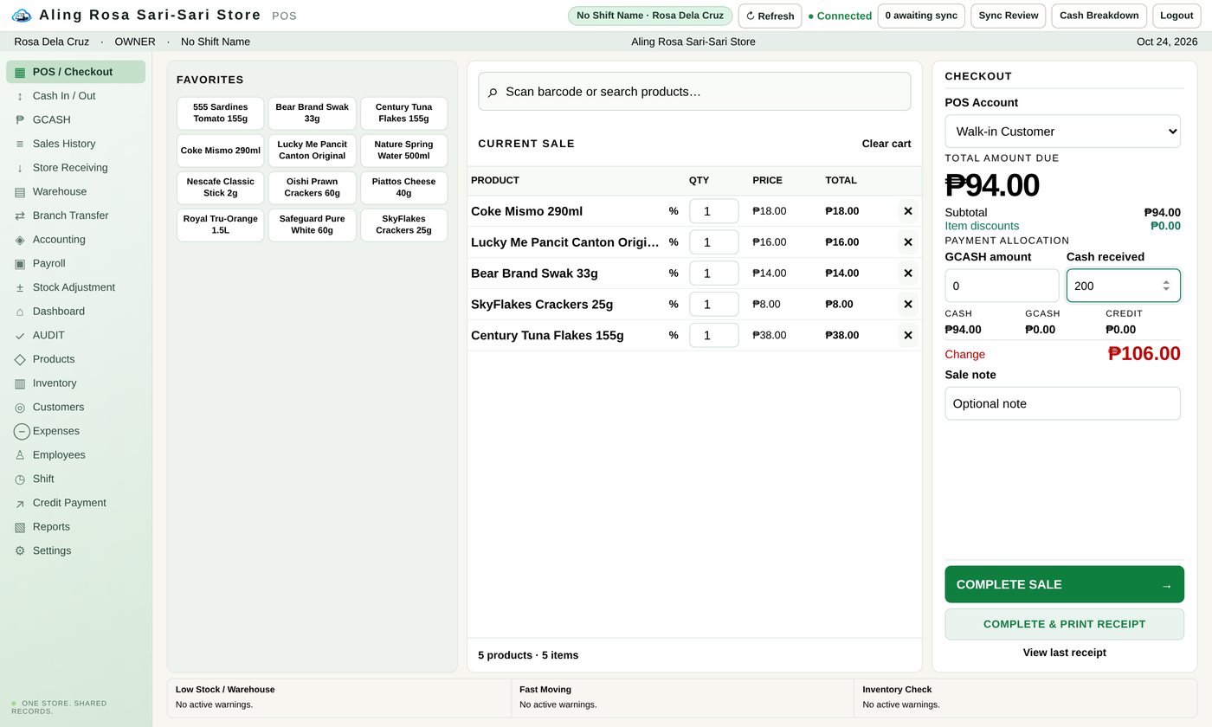Open the Inventory page
This screenshot has width=1212, height=727.
tap(75, 383)
